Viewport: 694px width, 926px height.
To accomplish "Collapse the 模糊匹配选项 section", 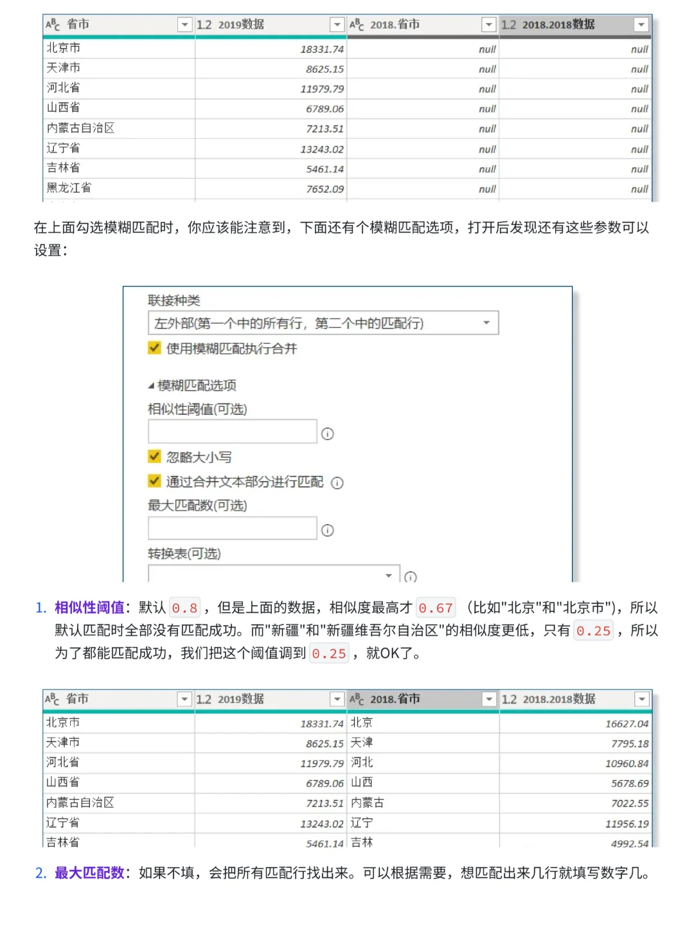I will coord(152,386).
